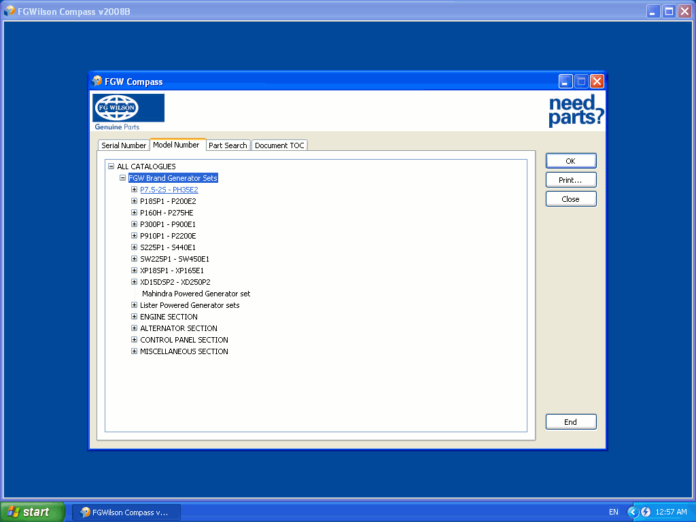
Task: Click the FG Wilson Genuine Parts logo
Action: (x=128, y=111)
